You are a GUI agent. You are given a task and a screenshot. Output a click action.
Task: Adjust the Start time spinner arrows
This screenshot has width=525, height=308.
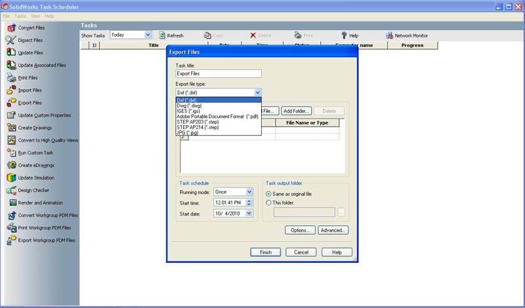click(249, 202)
